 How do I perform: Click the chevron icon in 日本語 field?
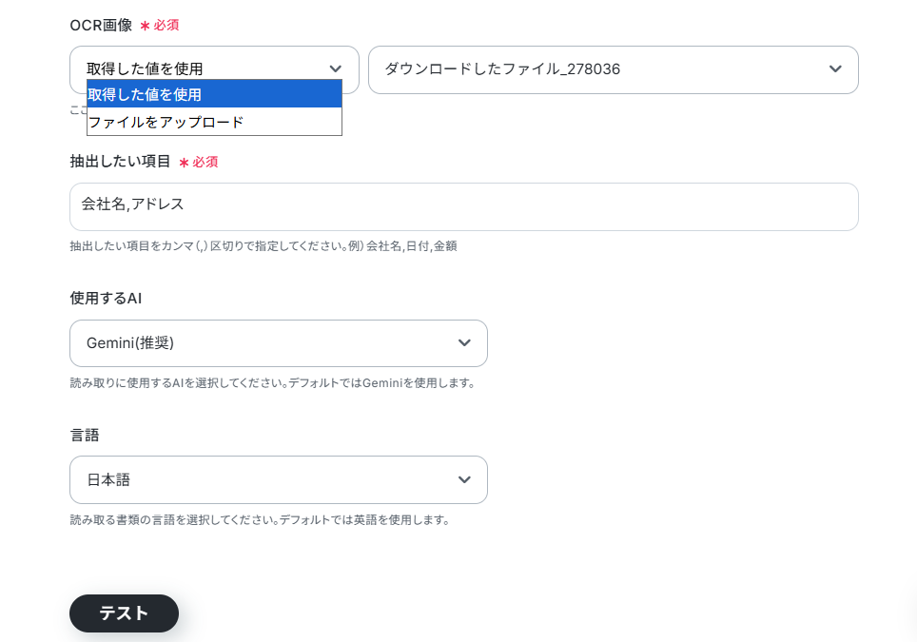coord(464,479)
